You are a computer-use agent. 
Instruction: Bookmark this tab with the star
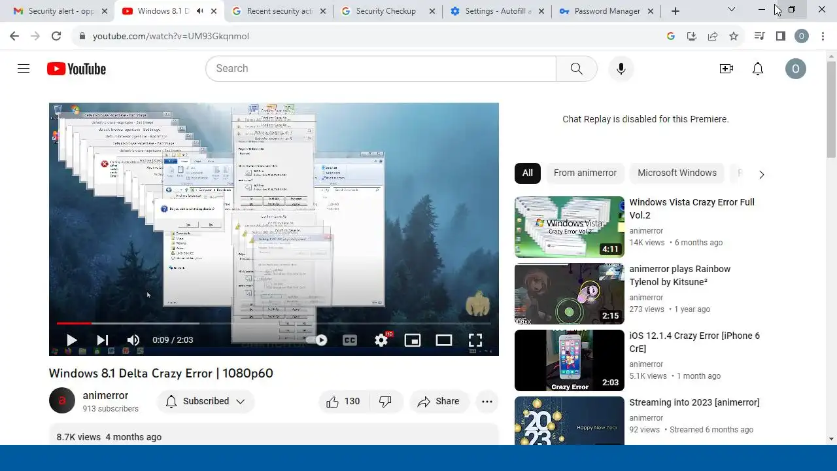[734, 36]
